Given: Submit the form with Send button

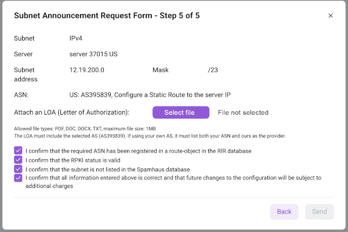Looking at the screenshot, I should (320, 212).
